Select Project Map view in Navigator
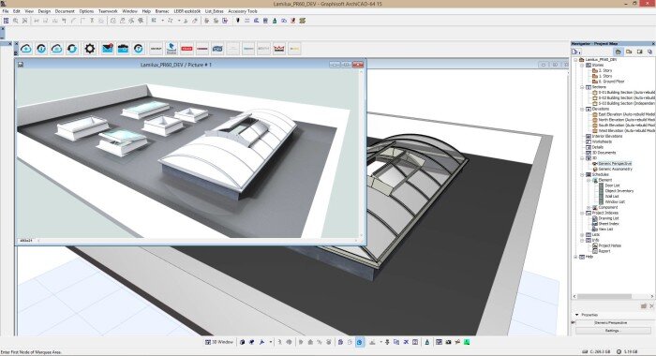Viewport: 656px width, 356px height. click(618, 52)
